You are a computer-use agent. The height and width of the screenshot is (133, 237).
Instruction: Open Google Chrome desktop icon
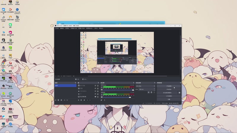(x=3, y=64)
